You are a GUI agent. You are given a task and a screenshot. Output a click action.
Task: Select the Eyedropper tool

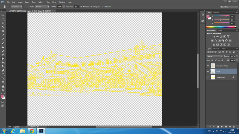(3, 35)
